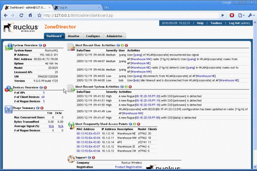This screenshot has height=171, width=257.
Task: Open AP MAC 00:13:92:EA:43:07 link
Action: [88, 147]
